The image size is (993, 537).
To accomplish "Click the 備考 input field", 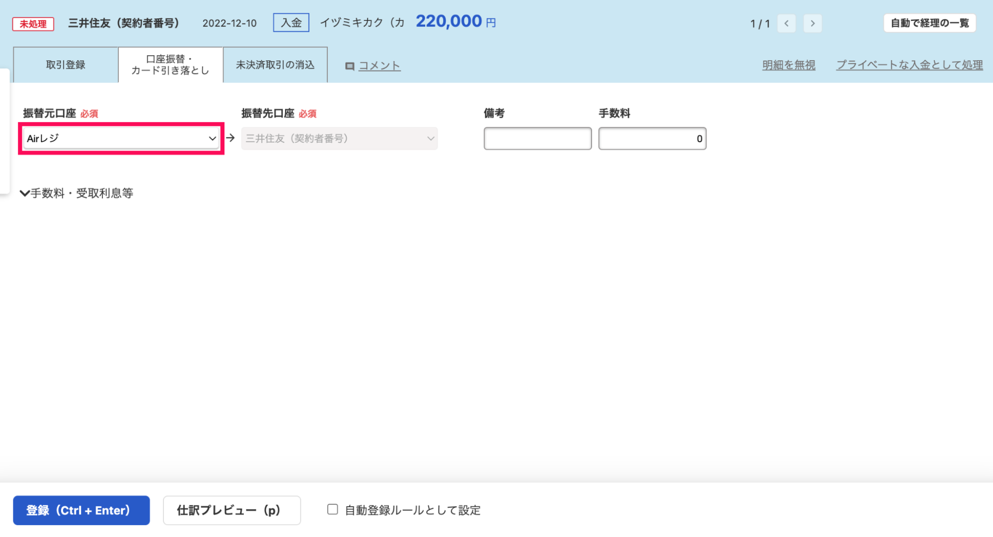I will point(537,139).
